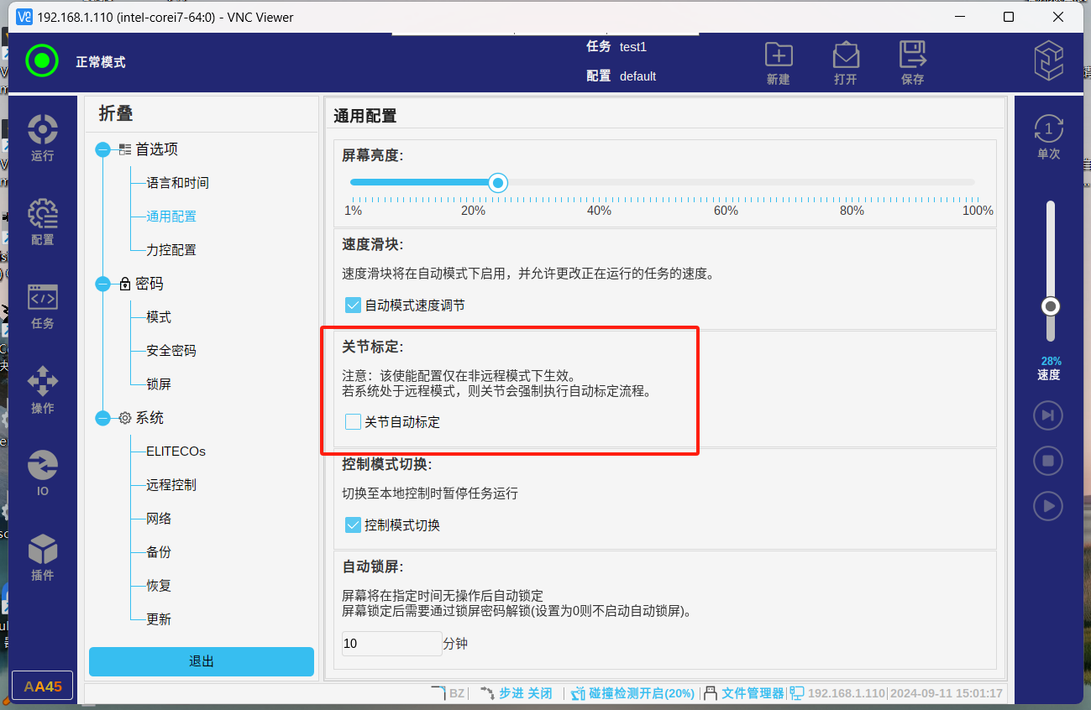Collapse the 密码 tree section
1091x710 pixels.
click(x=103, y=285)
